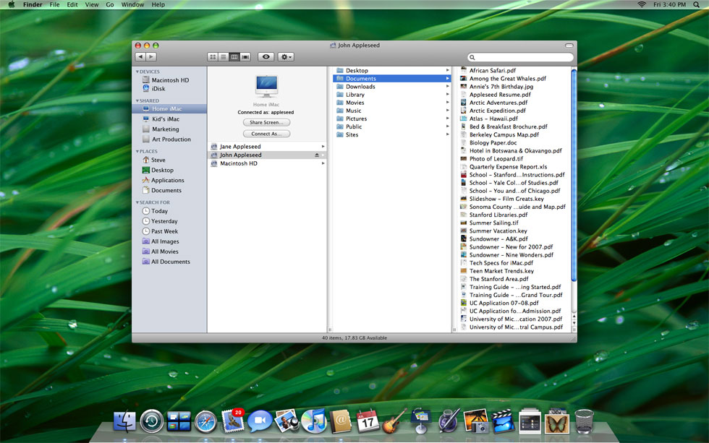Open Finder from the Dock
The height and width of the screenshot is (443, 709).
pos(124,422)
